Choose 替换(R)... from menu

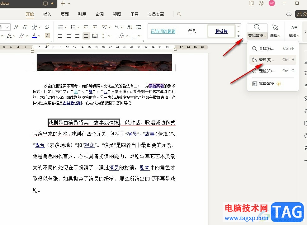click(x=273, y=60)
